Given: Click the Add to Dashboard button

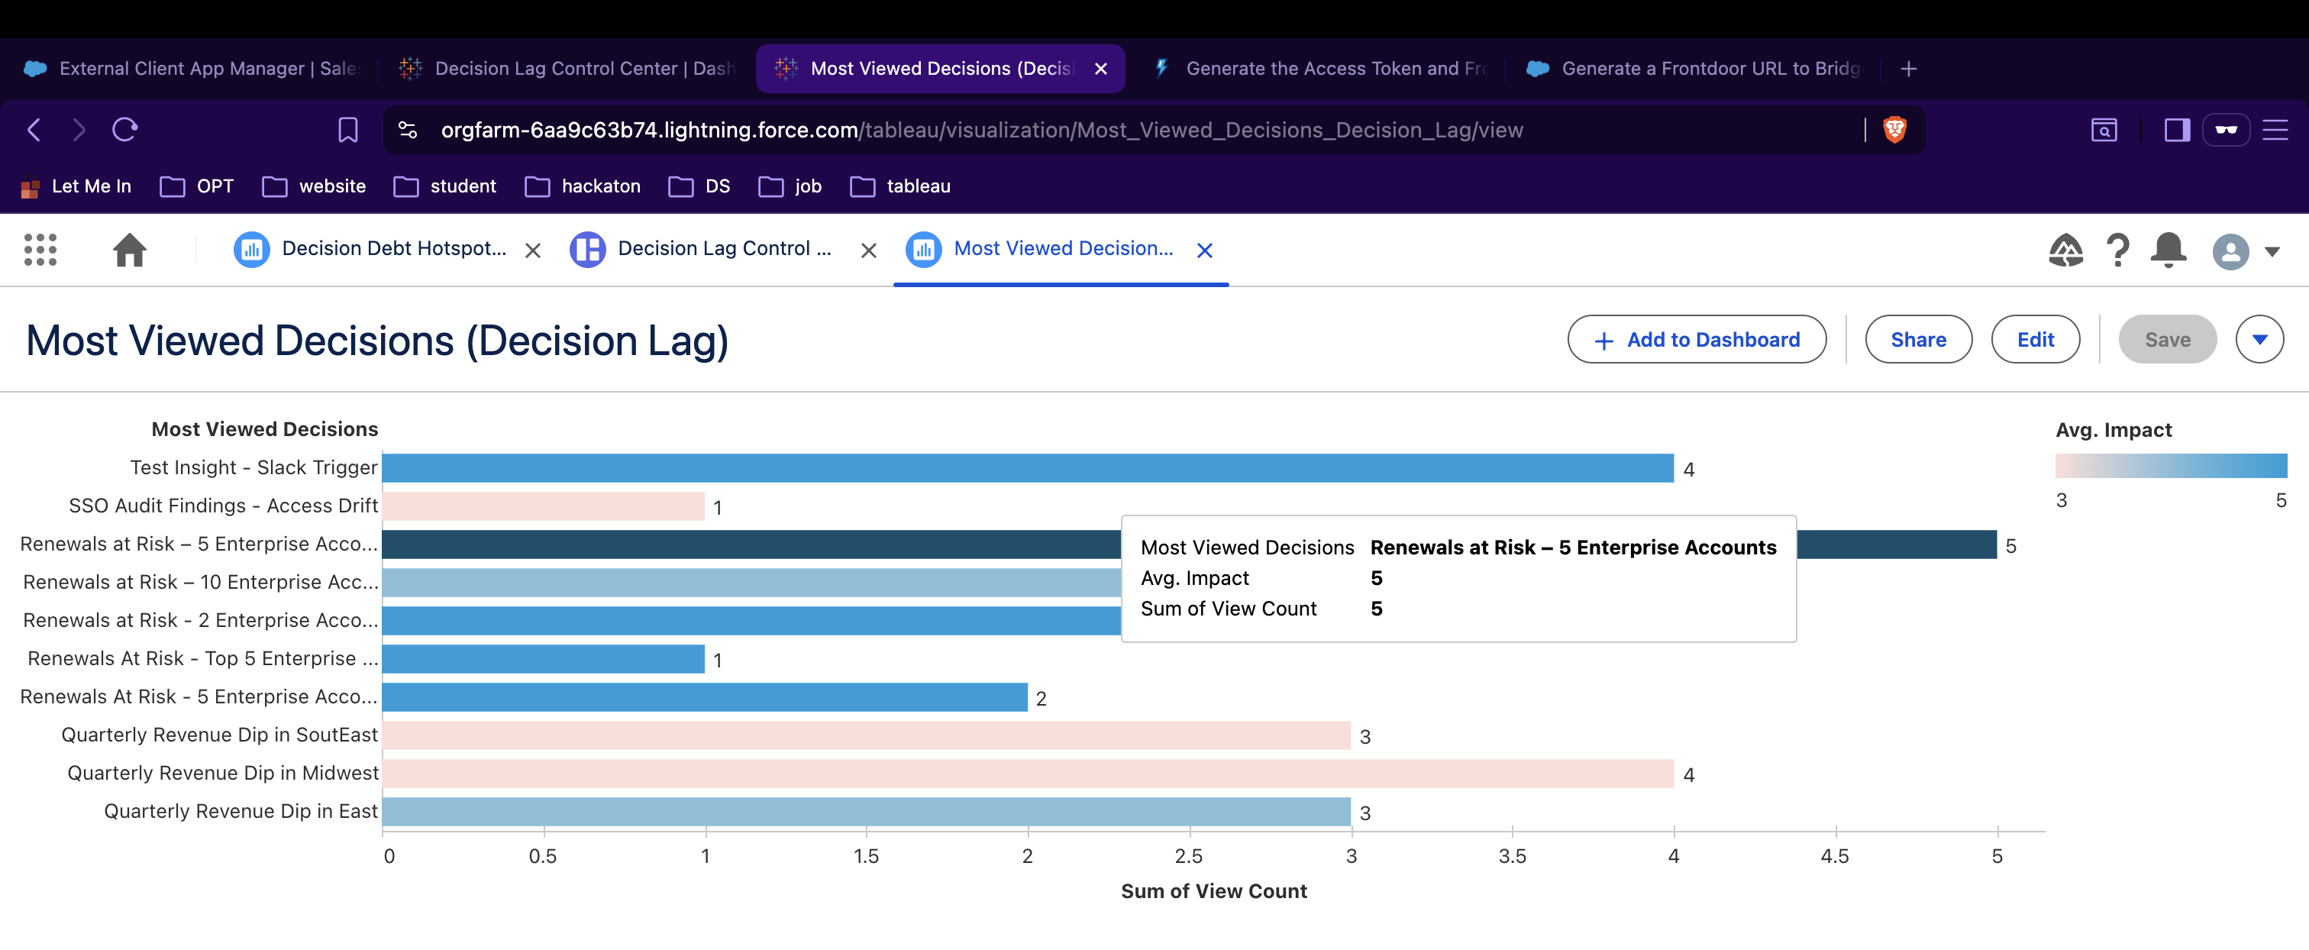Looking at the screenshot, I should click(x=1696, y=340).
